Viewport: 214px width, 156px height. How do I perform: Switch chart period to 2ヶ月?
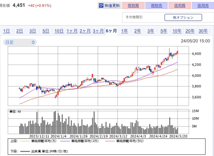point(85,31)
